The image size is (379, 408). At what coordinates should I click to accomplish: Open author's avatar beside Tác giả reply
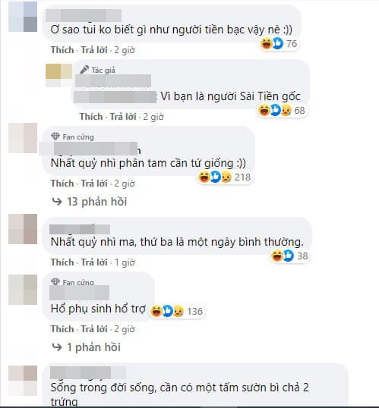(x=59, y=75)
